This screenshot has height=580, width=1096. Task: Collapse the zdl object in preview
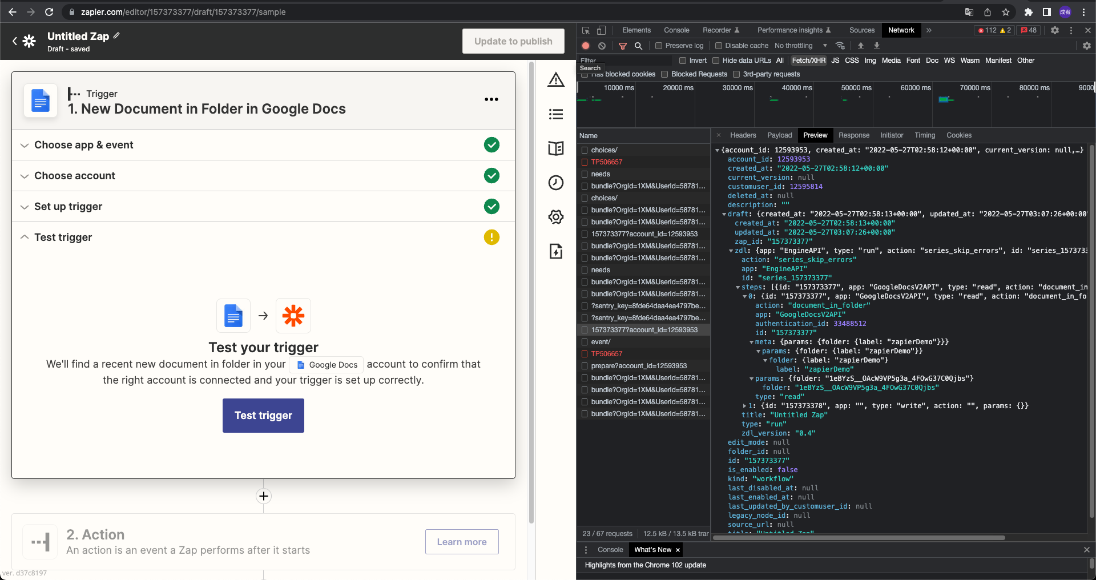coord(731,251)
